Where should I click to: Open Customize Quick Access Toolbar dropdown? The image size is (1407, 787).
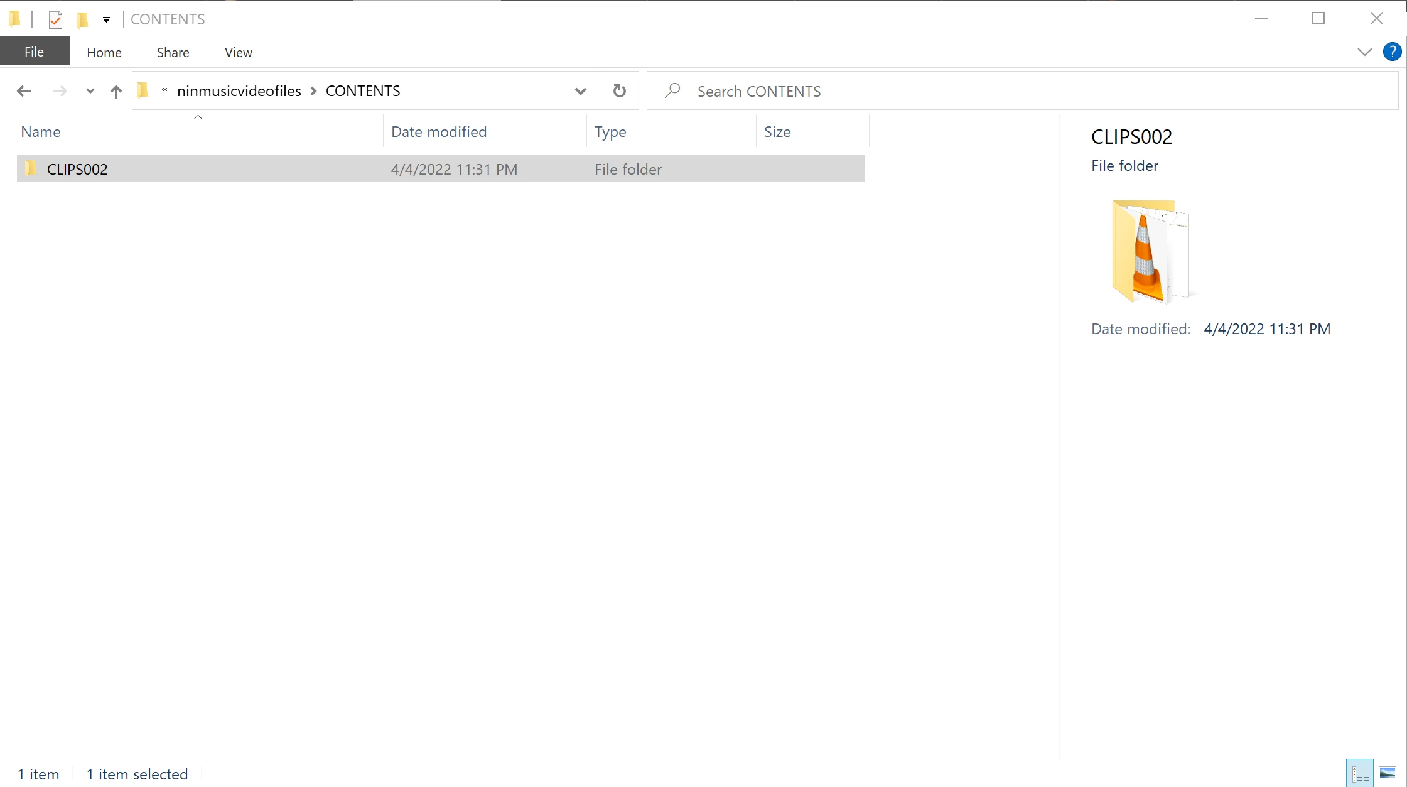click(x=106, y=19)
